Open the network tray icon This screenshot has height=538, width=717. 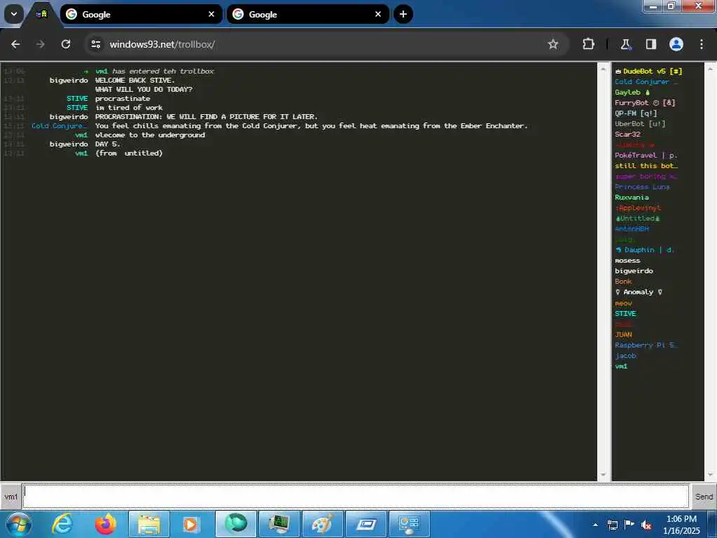612,525
